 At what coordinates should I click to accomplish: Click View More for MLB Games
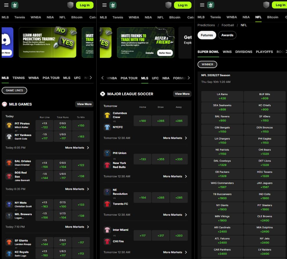(84, 104)
